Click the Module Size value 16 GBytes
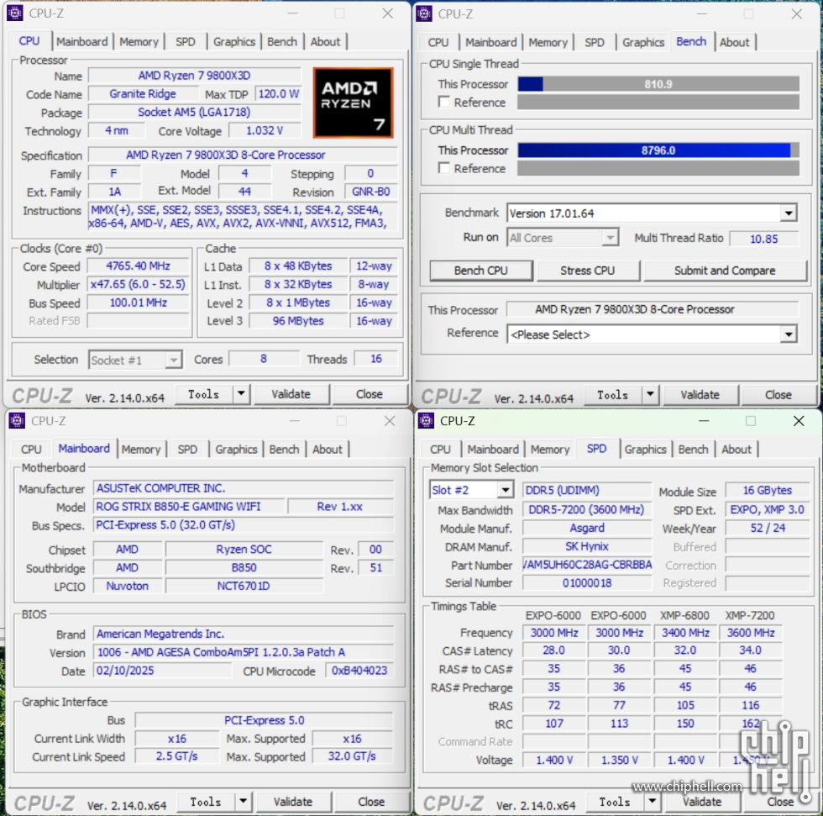Image resolution: width=823 pixels, height=816 pixels. [x=767, y=491]
